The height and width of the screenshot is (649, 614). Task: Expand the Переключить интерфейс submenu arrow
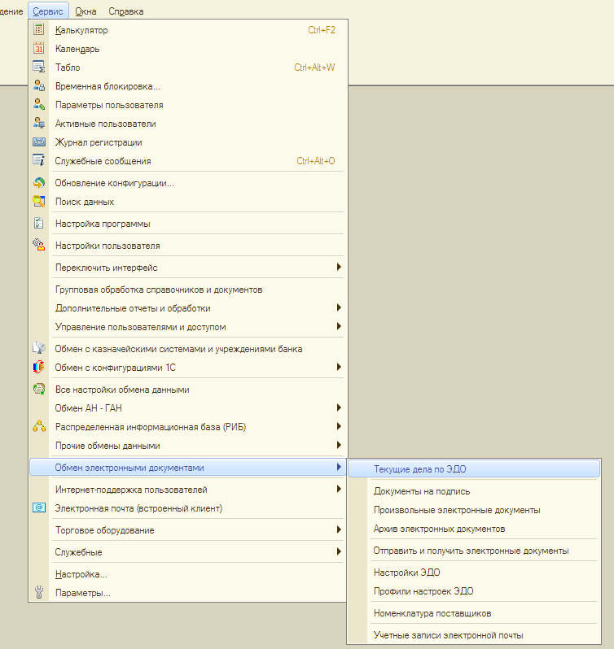click(x=338, y=268)
